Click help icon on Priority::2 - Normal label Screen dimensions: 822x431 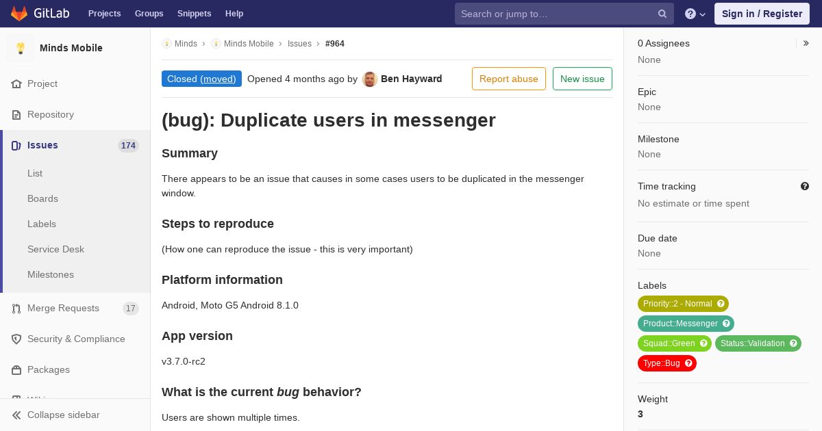coord(721,304)
